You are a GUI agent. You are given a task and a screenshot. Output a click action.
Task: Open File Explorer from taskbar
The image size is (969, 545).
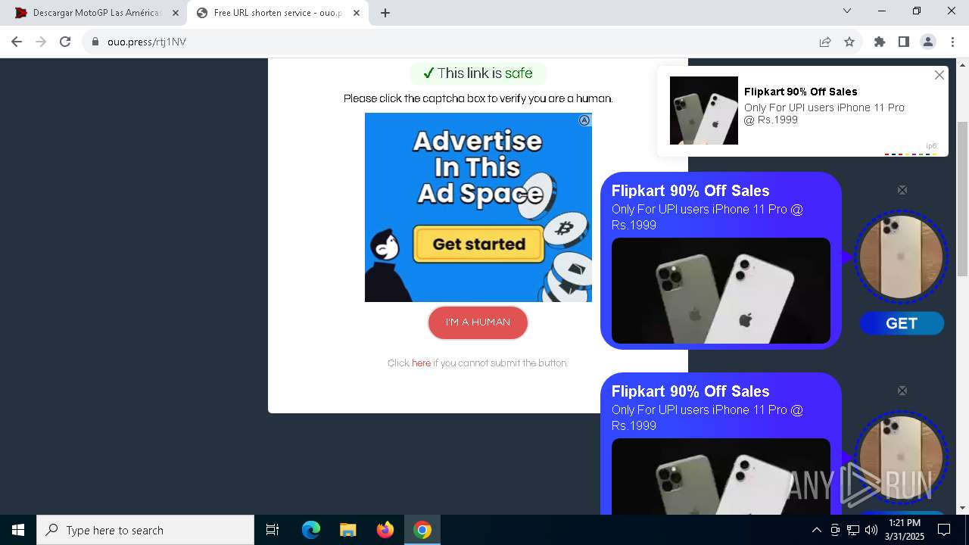click(348, 530)
